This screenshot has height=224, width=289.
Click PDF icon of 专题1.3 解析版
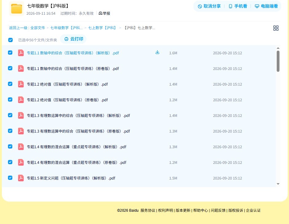point(21,115)
